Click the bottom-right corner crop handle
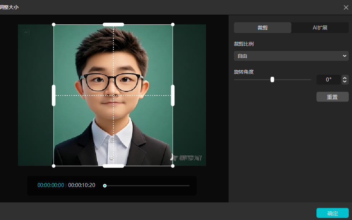 click(173, 166)
